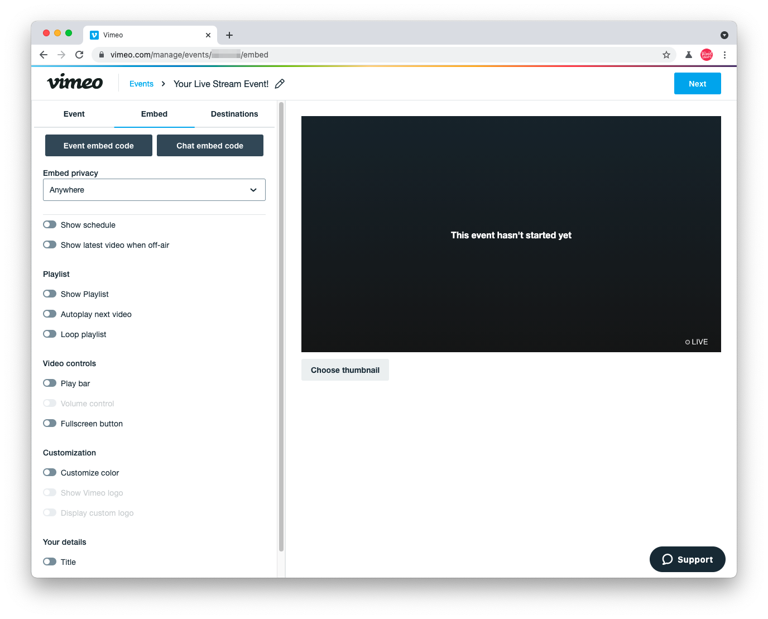Switch to the Destinations tab

[x=234, y=114]
